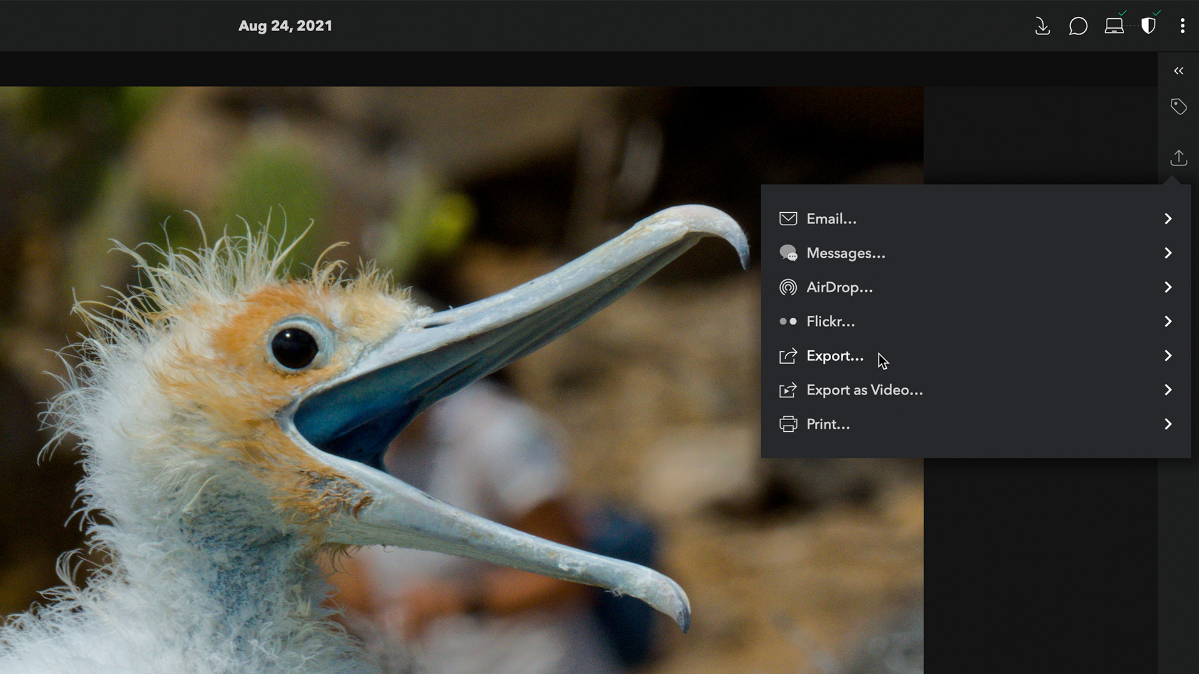Open the comments speech bubble icon
The width and height of the screenshot is (1199, 674).
coord(1078,26)
